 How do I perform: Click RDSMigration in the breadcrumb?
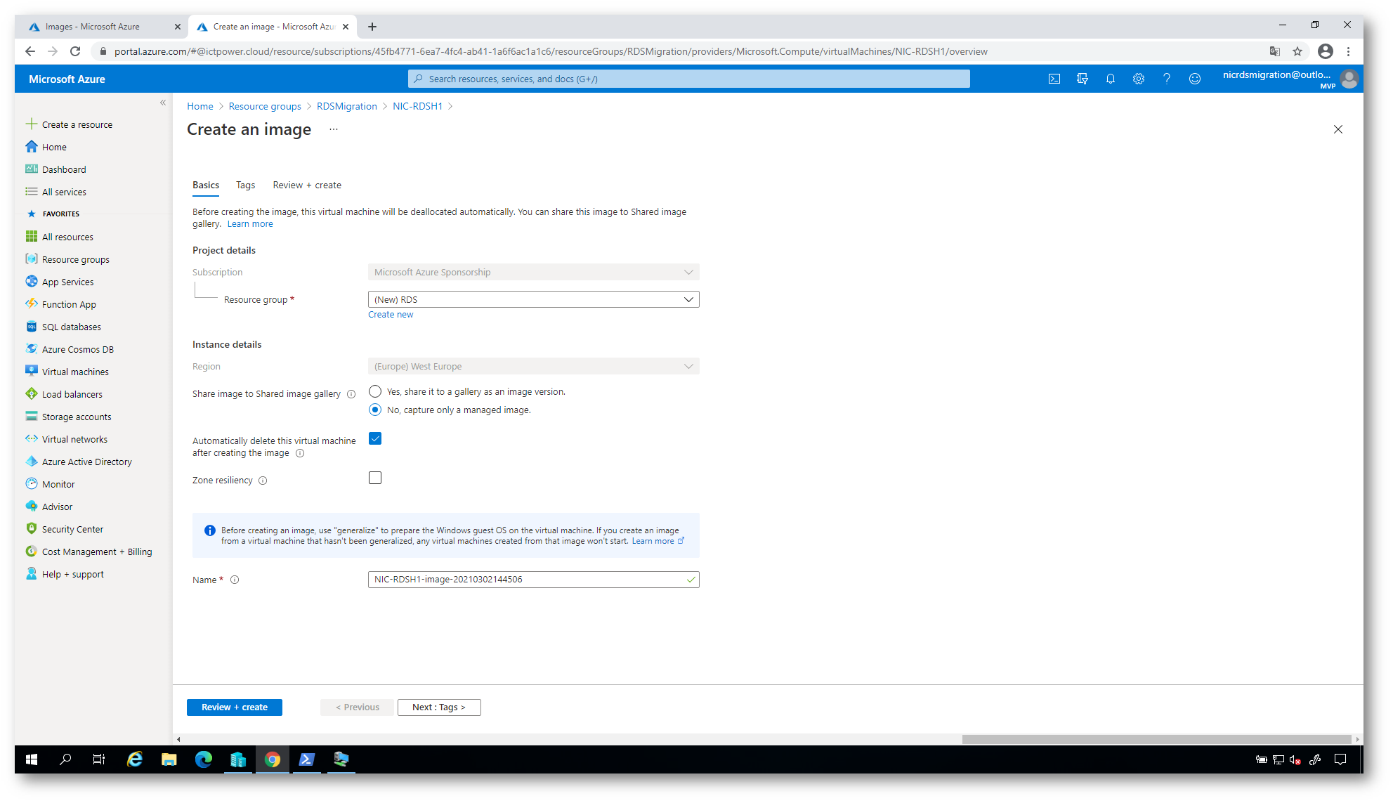coord(347,106)
